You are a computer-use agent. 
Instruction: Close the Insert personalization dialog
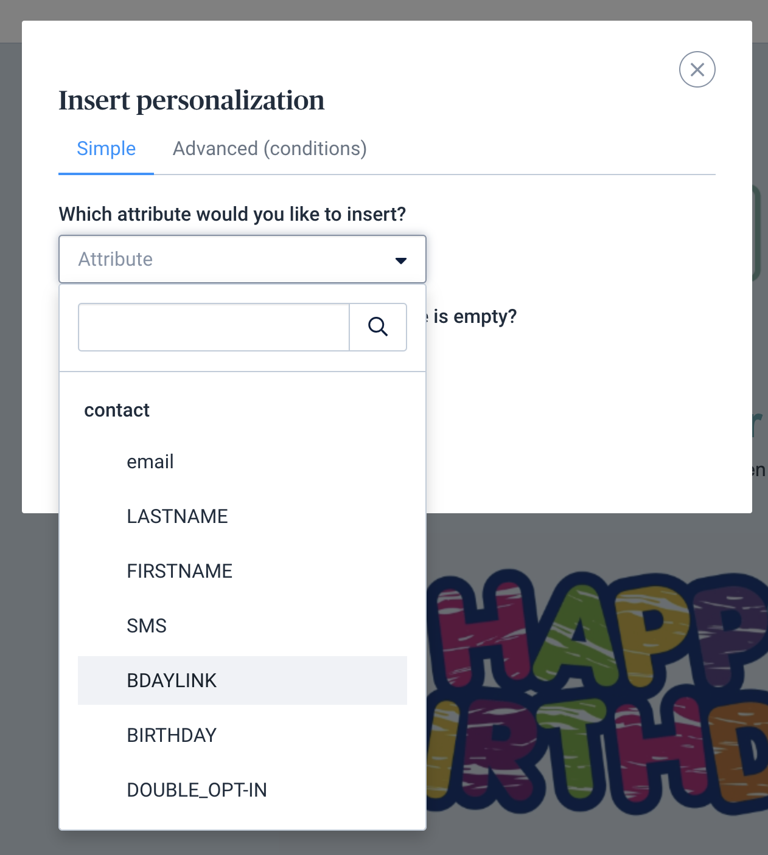click(697, 69)
